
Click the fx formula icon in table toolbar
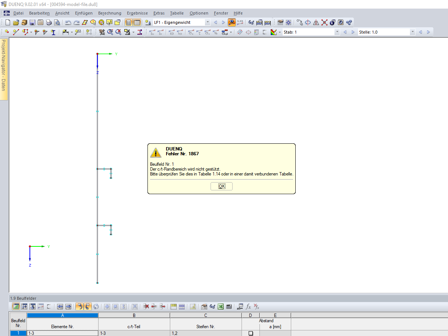(x=248, y=307)
